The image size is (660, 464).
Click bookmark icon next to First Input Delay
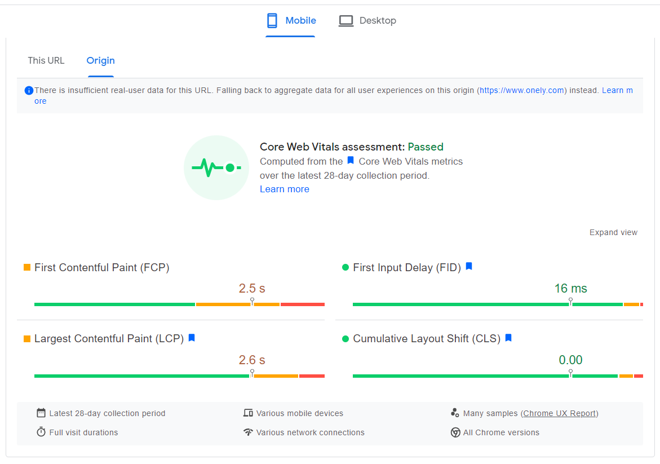click(x=469, y=267)
